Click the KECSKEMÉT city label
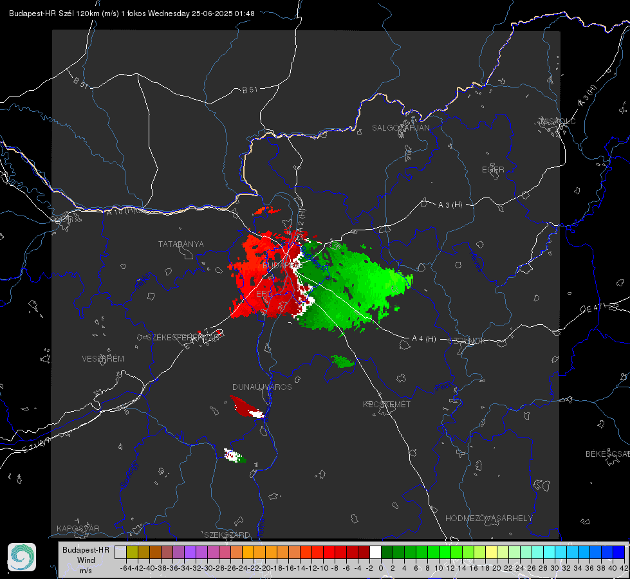The height and width of the screenshot is (579, 630). coord(387,404)
